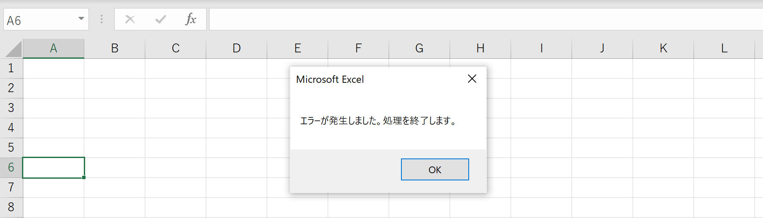Open the Name Box dropdown arrow
This screenshot has height=218, width=763.
point(81,19)
